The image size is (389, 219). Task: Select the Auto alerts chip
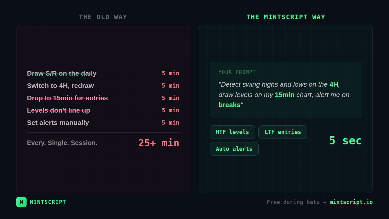coord(234,149)
